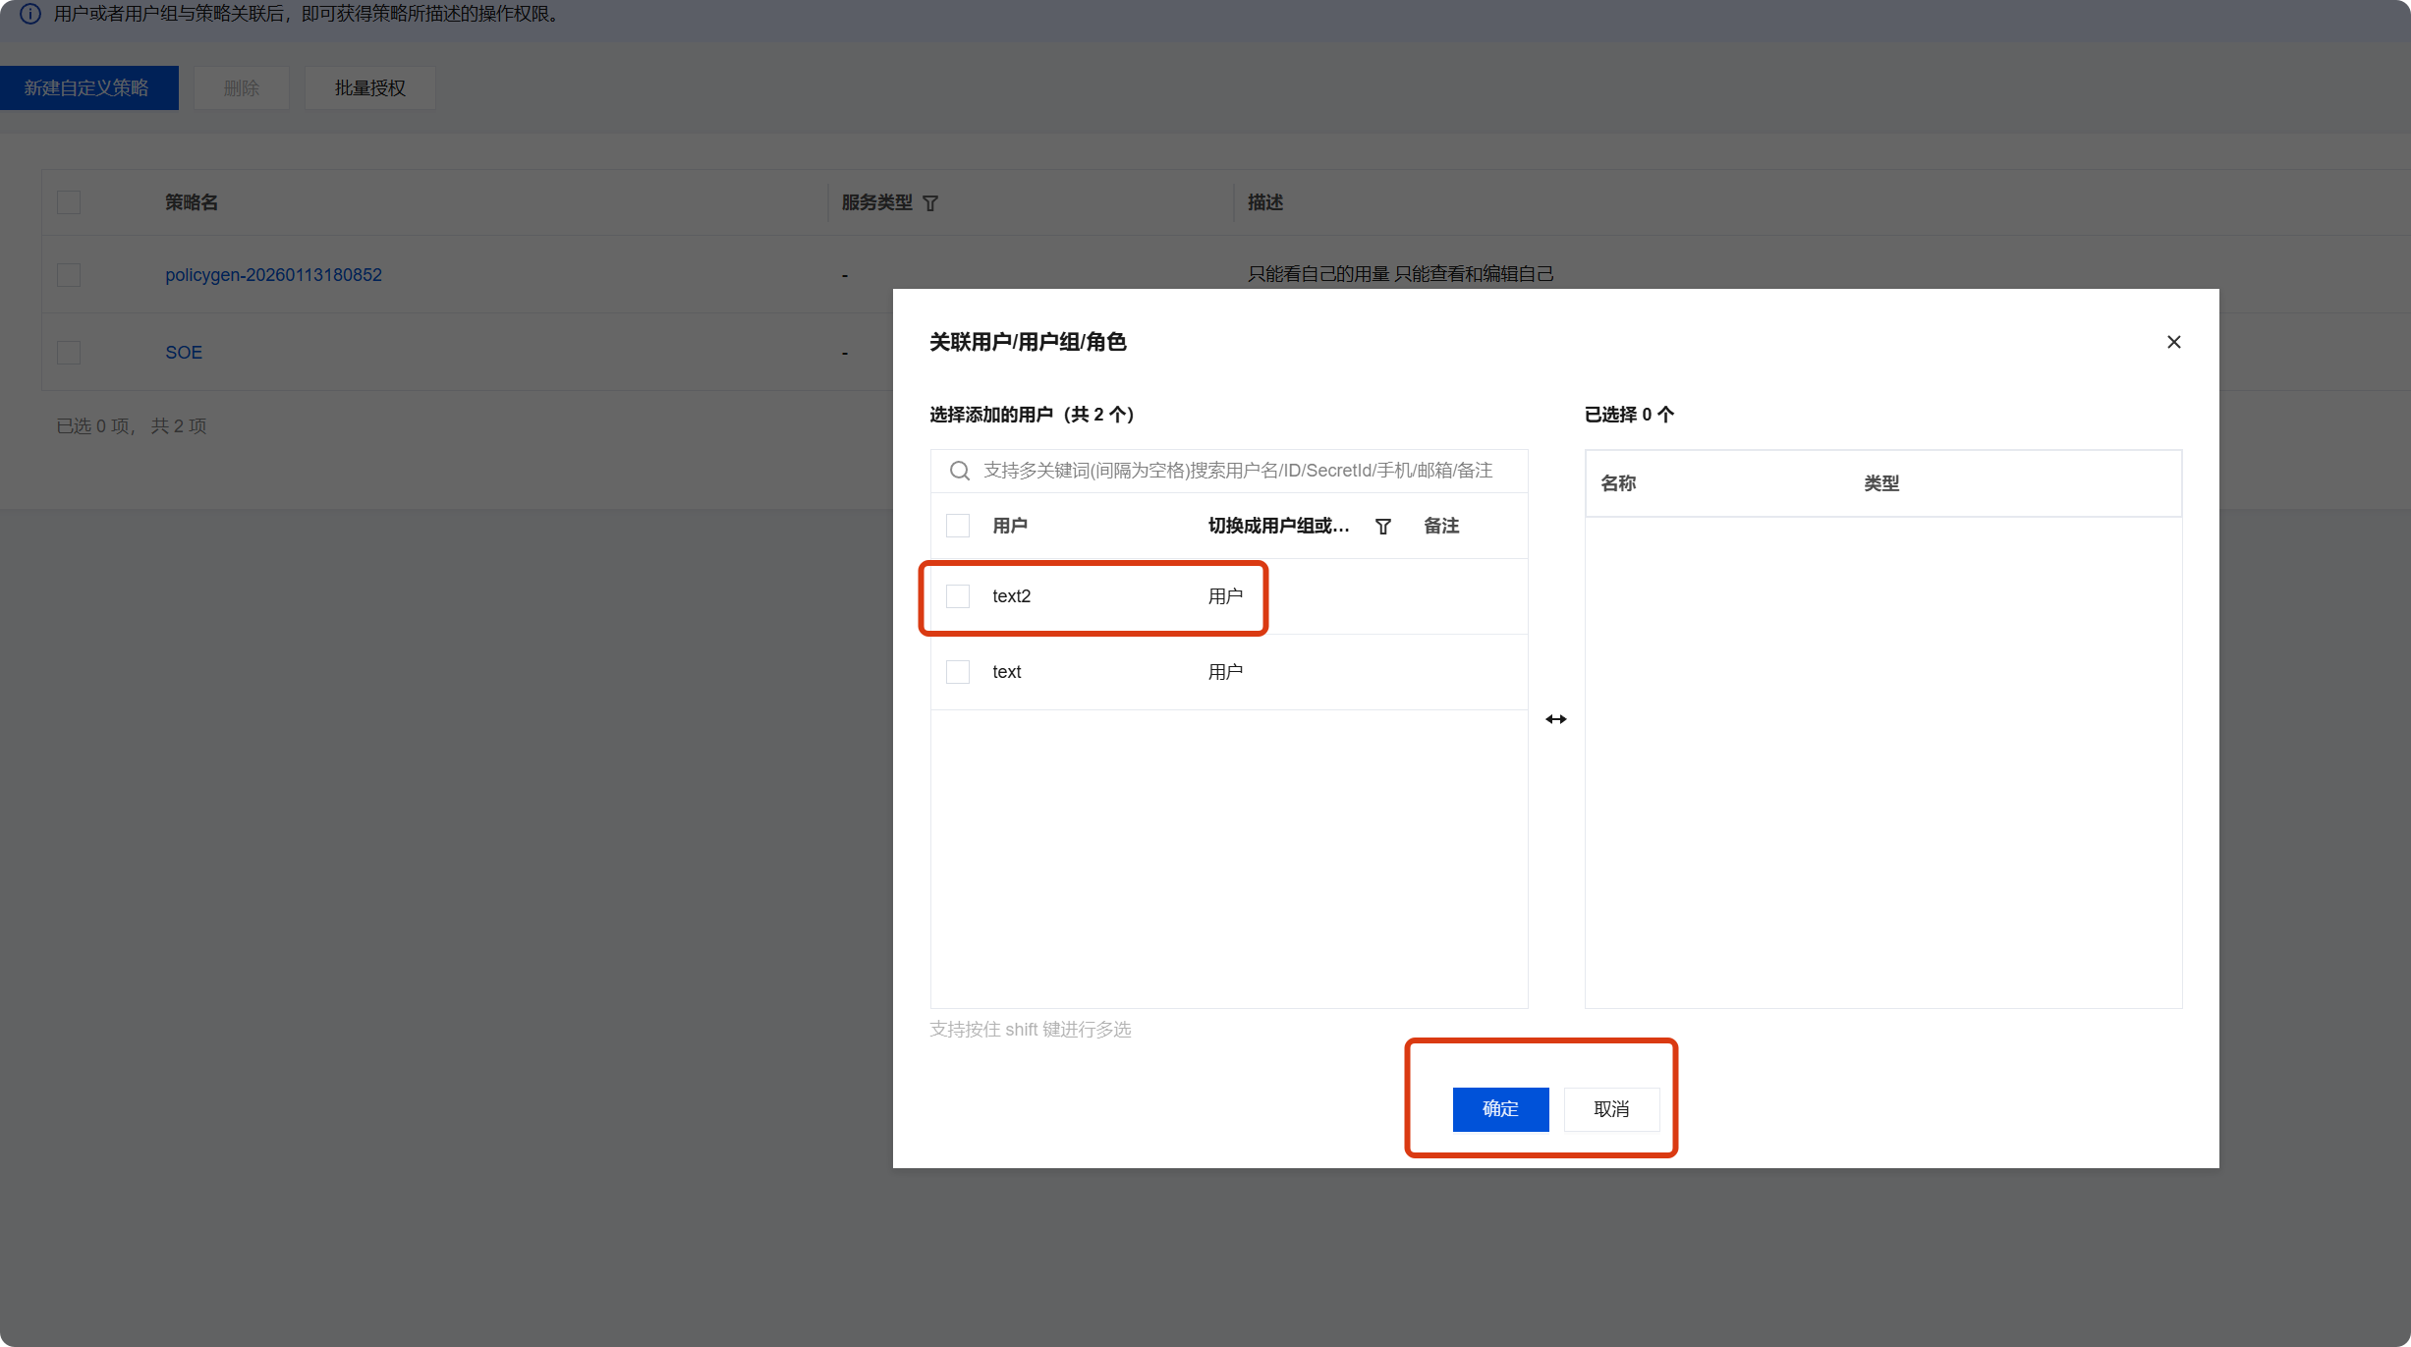Click the 取消 cancel button
Image resolution: width=2411 pixels, height=1347 pixels.
pyautogui.click(x=1611, y=1109)
